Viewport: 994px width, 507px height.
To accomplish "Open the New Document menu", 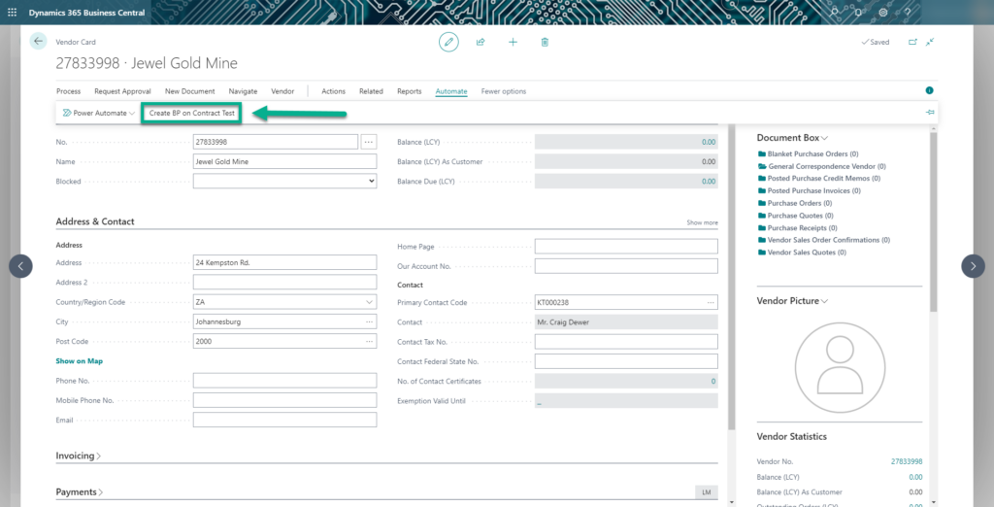I will [189, 91].
